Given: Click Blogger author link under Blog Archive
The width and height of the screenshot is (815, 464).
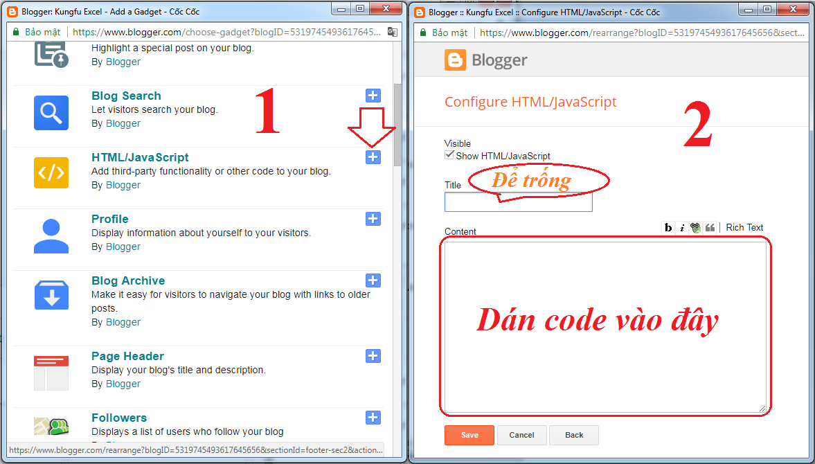Looking at the screenshot, I should [x=123, y=322].
